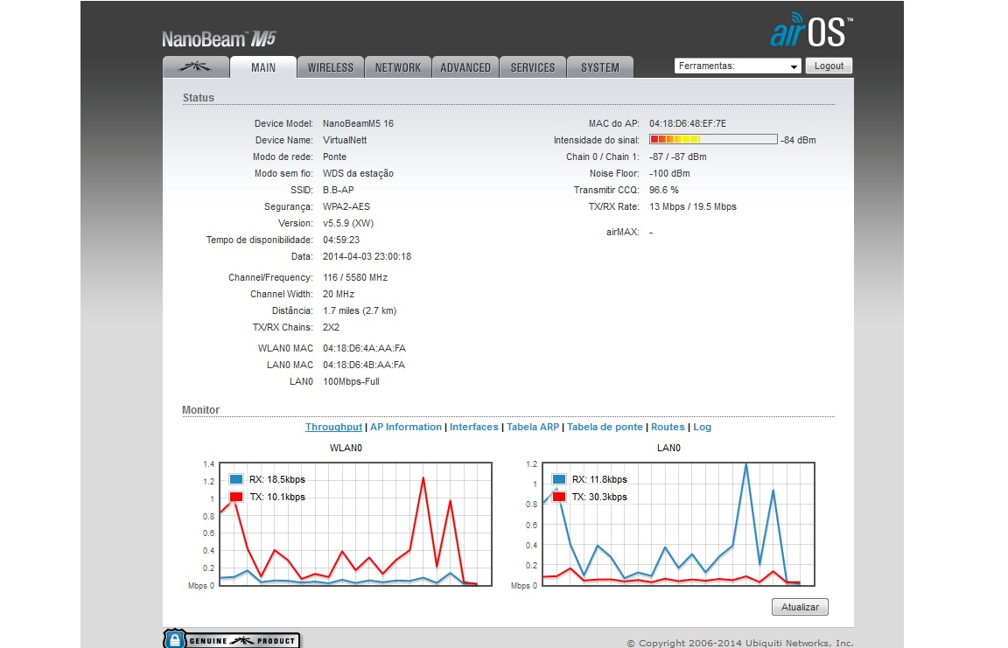Click the LAN0 speed 100Mbps-Full
The image size is (1008, 648).
click(351, 381)
